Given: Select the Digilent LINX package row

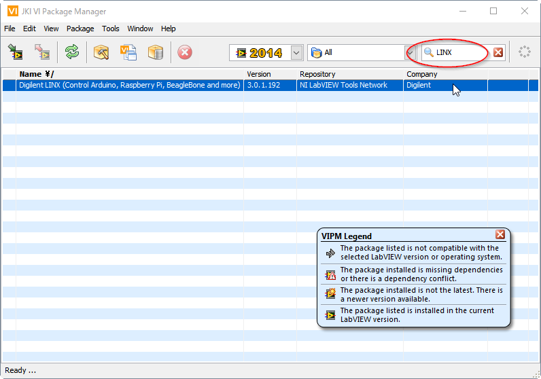Looking at the screenshot, I should tap(270, 85).
